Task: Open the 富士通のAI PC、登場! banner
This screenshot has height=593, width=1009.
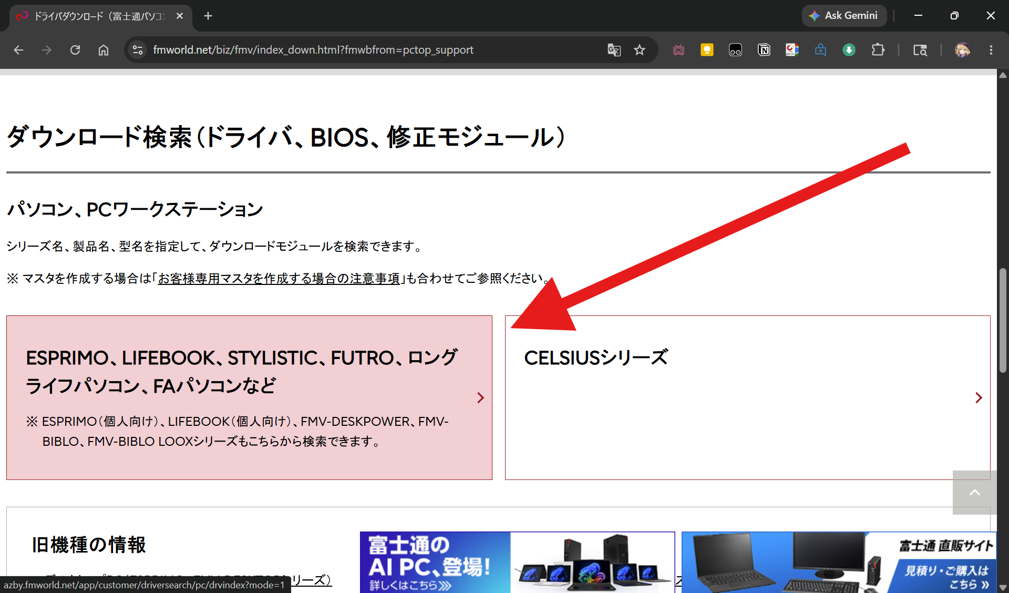Action: [x=517, y=562]
